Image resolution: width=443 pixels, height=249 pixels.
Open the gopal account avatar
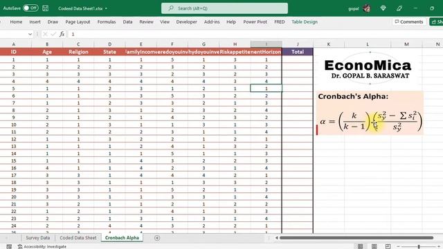[367, 8]
